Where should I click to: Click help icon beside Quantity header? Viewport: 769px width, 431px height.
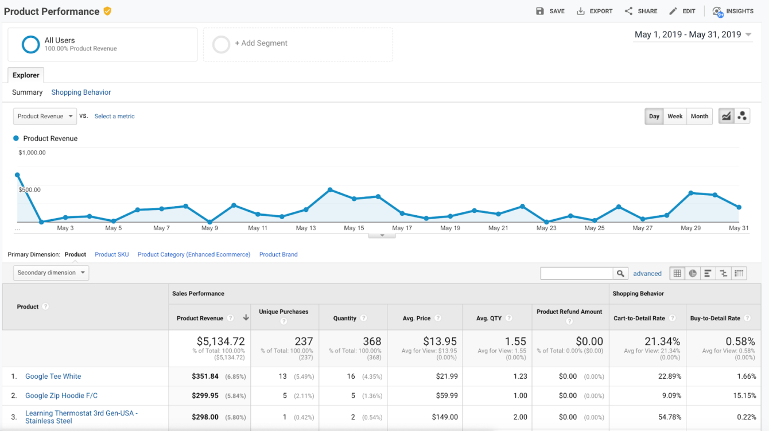[x=364, y=318]
